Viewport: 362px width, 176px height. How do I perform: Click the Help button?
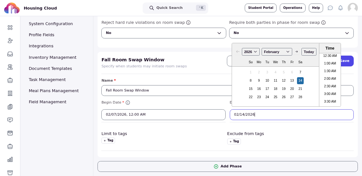point(316,8)
